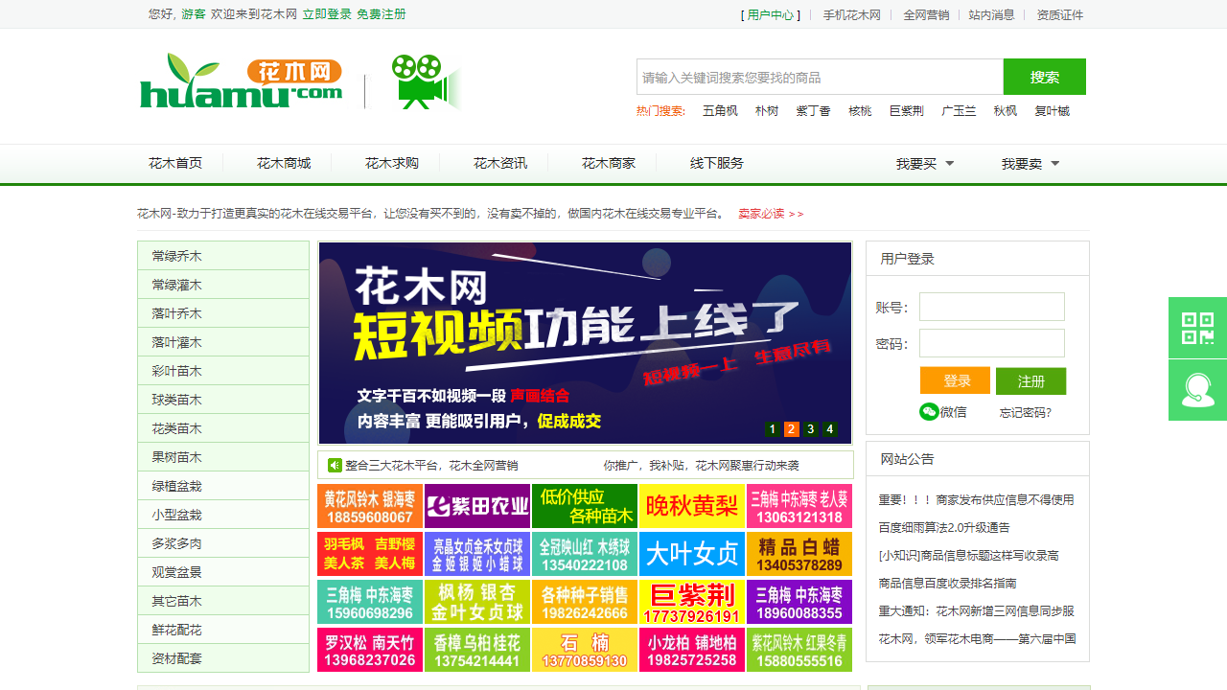1227x690 pixels.
Task: Click the 紫田农业 company logo in ad grid
Action: pyautogui.click(x=476, y=505)
